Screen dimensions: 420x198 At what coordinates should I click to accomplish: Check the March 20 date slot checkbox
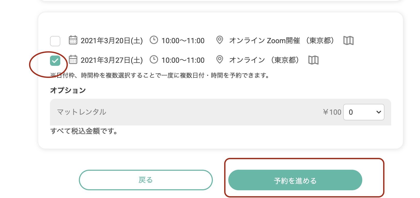click(55, 41)
